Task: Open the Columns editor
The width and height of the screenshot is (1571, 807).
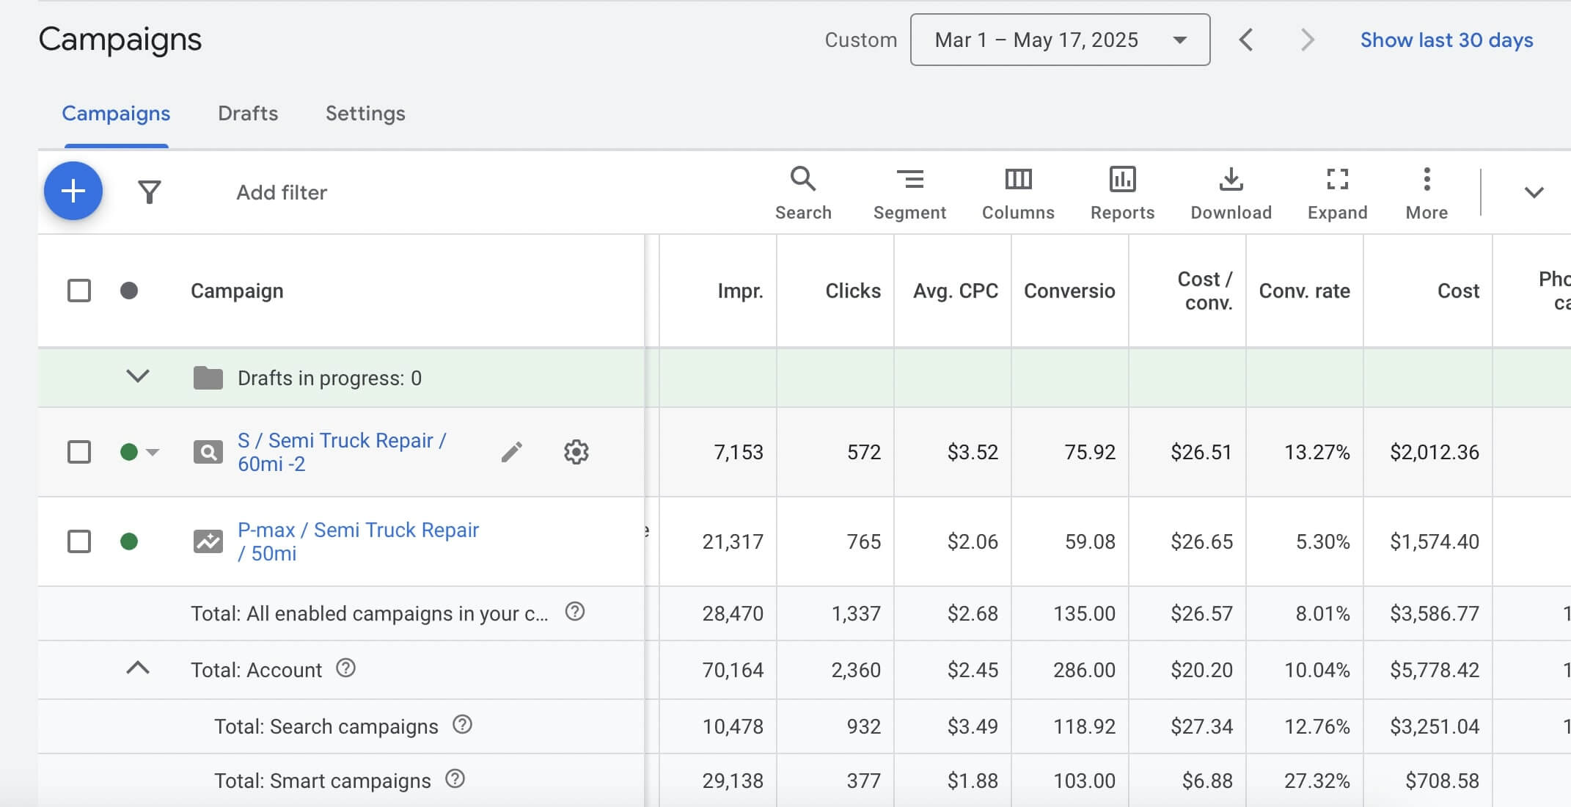Action: (1018, 194)
